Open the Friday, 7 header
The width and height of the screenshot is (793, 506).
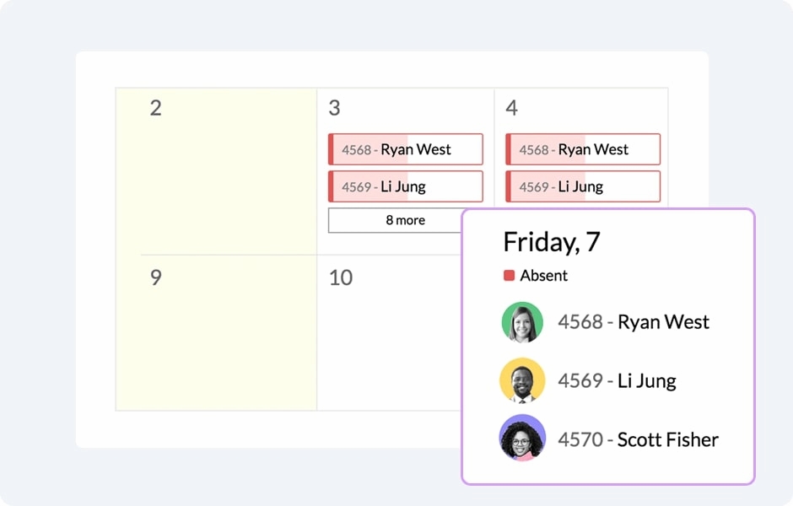pyautogui.click(x=553, y=242)
